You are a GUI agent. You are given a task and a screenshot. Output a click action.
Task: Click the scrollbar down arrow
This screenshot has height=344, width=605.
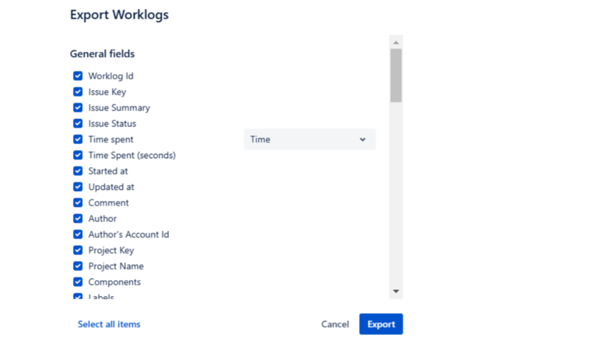click(396, 291)
